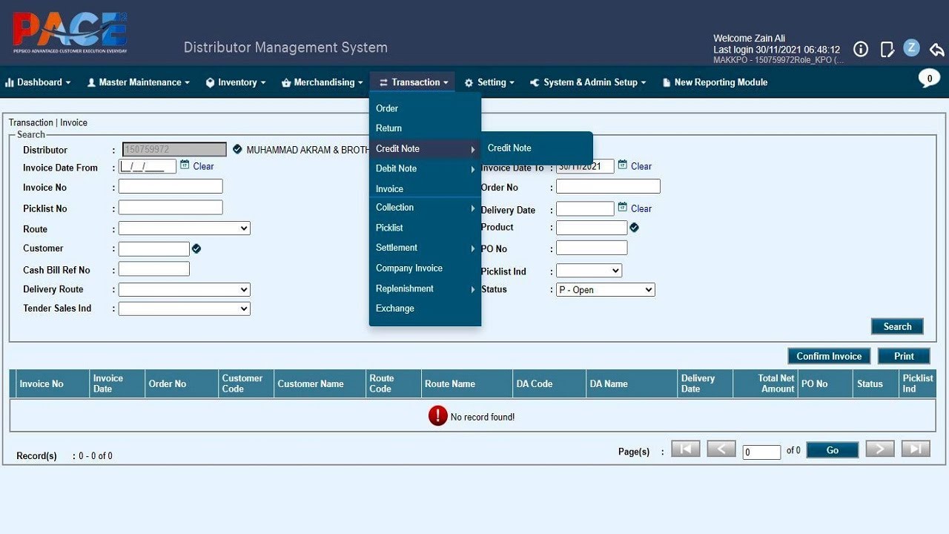
Task: Open calendar picker for Delivery Date
Action: (x=623, y=208)
